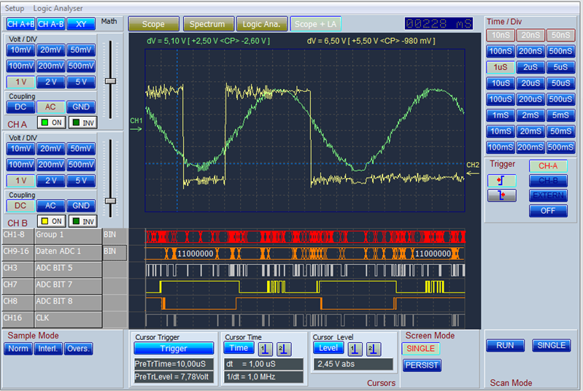Switch to Logic Ana. view tab

point(261,24)
